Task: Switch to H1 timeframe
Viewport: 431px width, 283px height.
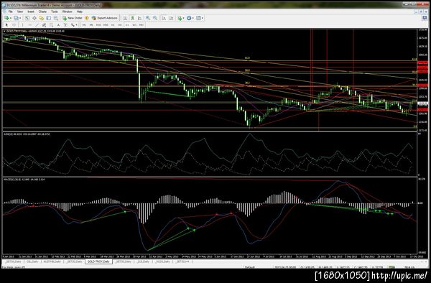Action: point(113,25)
